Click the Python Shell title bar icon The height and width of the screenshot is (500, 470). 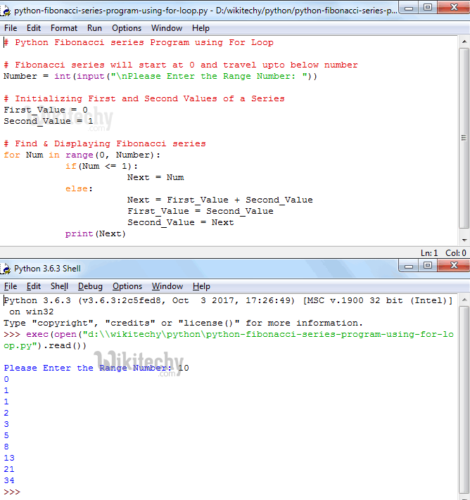coord(7,268)
